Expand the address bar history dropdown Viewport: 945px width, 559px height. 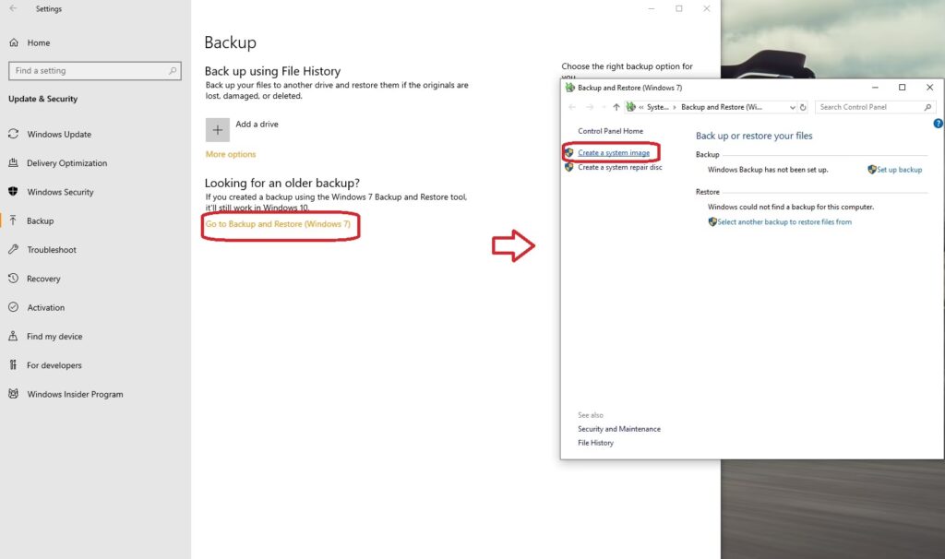tap(792, 107)
